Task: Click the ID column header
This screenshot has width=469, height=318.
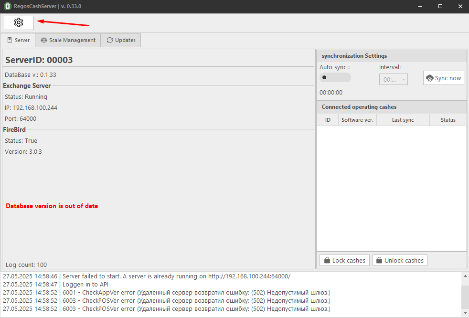Action: pyautogui.click(x=328, y=120)
